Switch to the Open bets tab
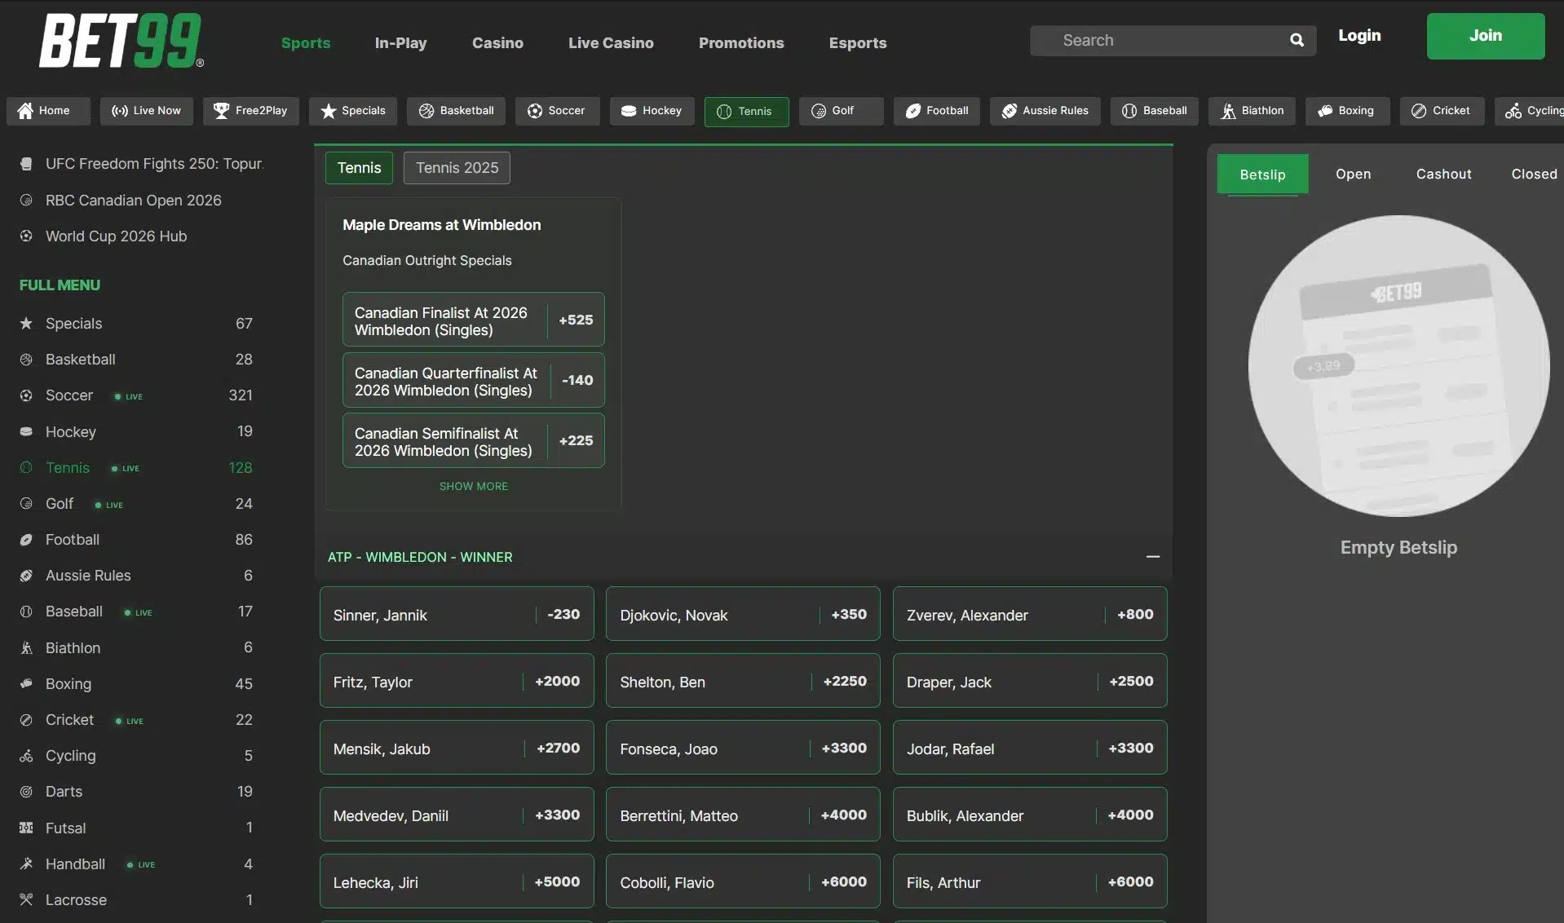This screenshot has height=923, width=1564. 1353,174
